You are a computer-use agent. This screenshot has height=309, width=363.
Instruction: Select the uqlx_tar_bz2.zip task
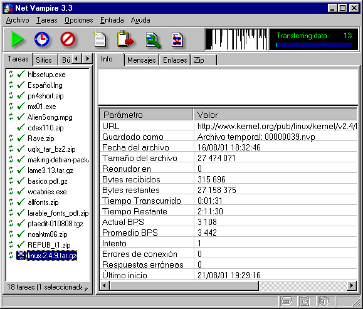(51, 149)
